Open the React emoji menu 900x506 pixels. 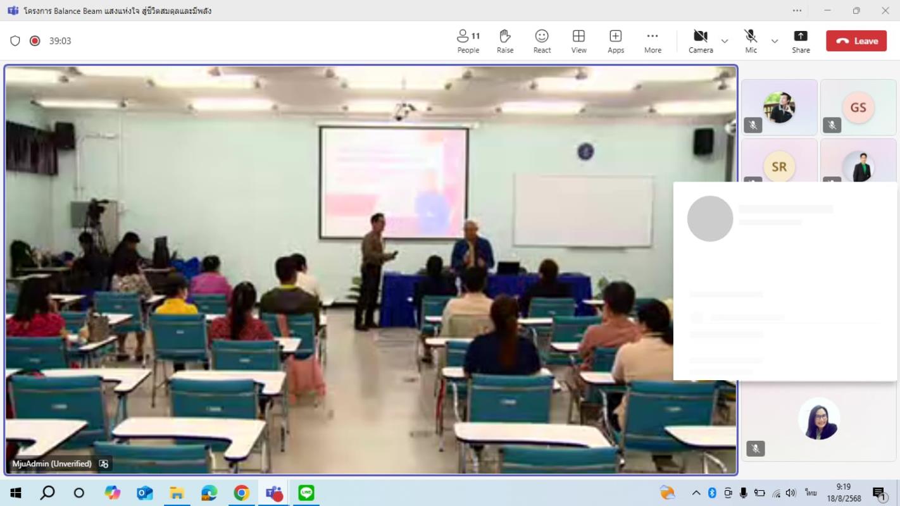[542, 41]
